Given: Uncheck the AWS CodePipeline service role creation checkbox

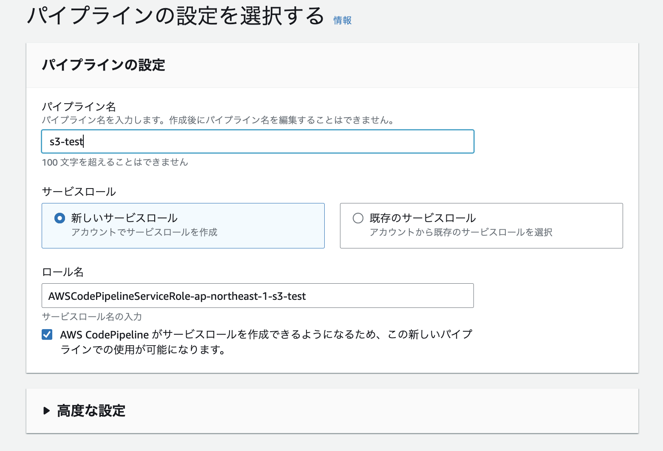Looking at the screenshot, I should 47,335.
